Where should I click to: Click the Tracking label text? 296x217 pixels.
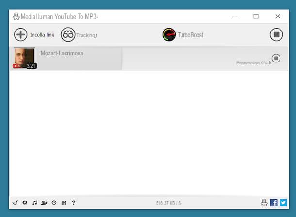[86, 35]
